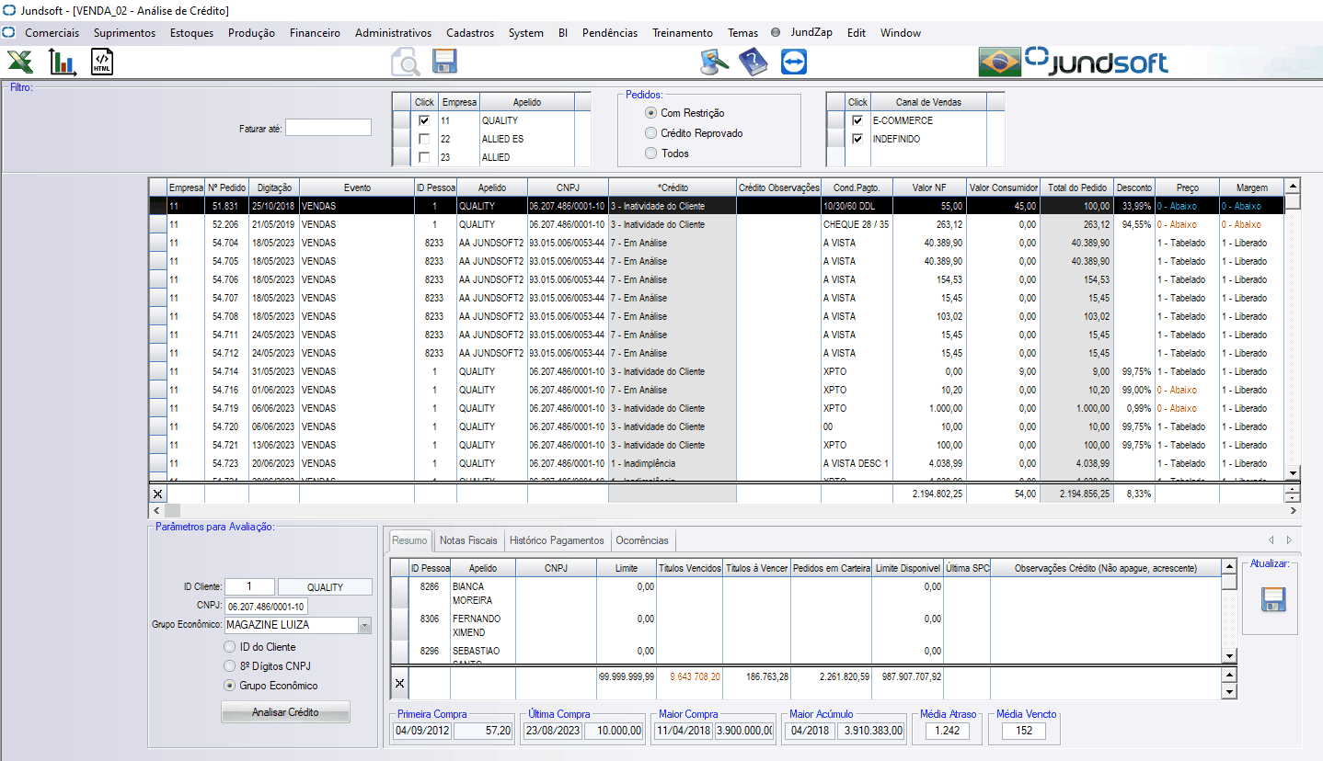Open the Grupo Econômico dropdown
Image resolution: width=1323 pixels, height=761 pixels.
pyautogui.click(x=364, y=625)
